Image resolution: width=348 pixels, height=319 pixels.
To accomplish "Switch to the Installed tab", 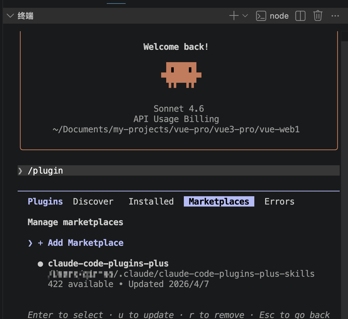I will (151, 202).
